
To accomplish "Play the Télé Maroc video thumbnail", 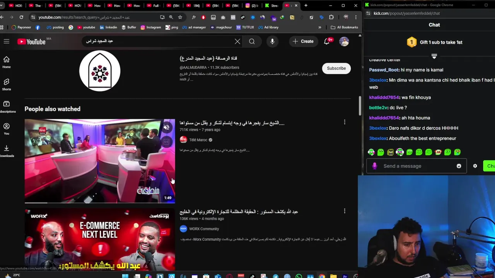I will [100, 161].
